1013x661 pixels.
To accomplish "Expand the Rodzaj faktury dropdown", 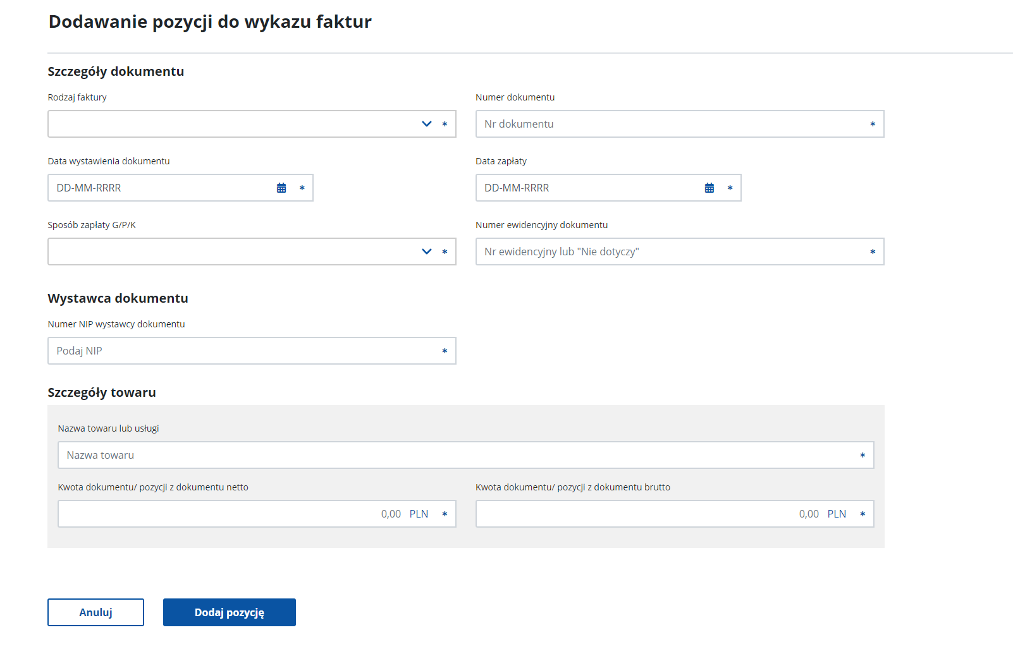I will pyautogui.click(x=234, y=124).
